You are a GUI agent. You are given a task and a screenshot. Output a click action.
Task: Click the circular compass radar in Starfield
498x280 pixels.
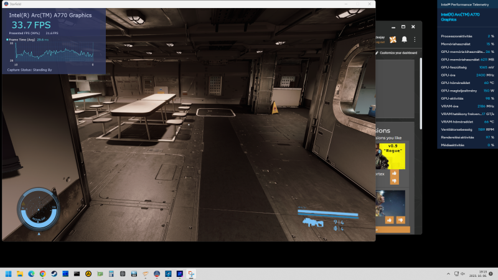pyautogui.click(x=38, y=209)
